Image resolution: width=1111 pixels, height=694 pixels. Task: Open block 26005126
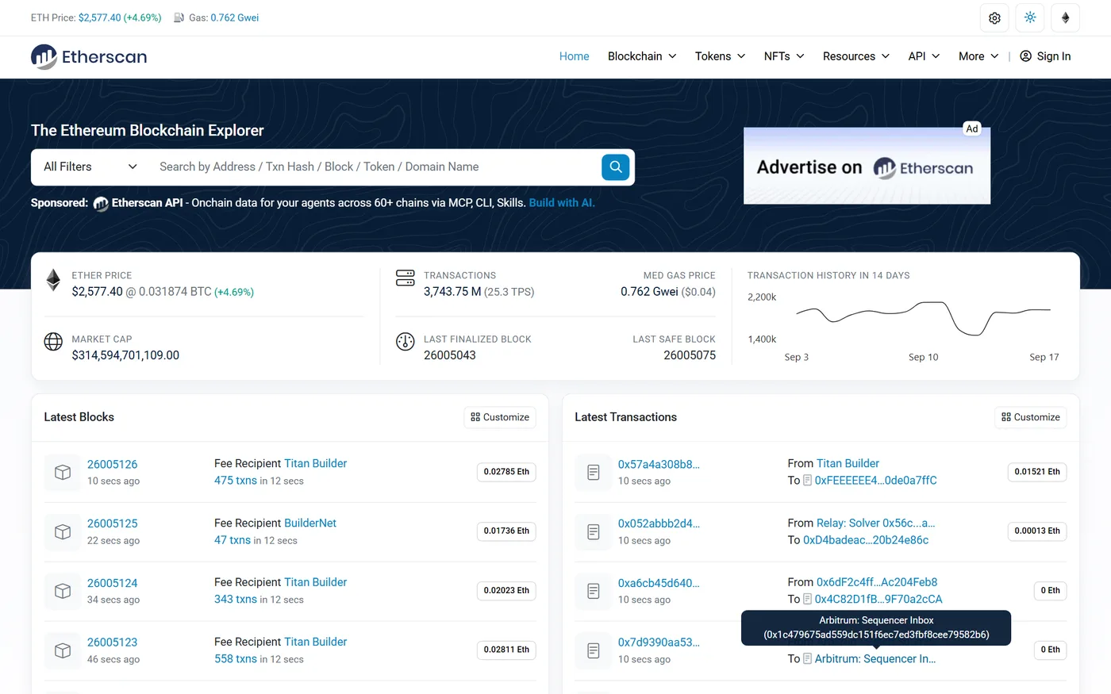point(113,464)
